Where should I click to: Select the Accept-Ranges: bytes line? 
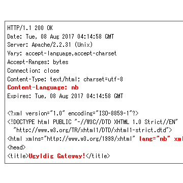point(38,62)
